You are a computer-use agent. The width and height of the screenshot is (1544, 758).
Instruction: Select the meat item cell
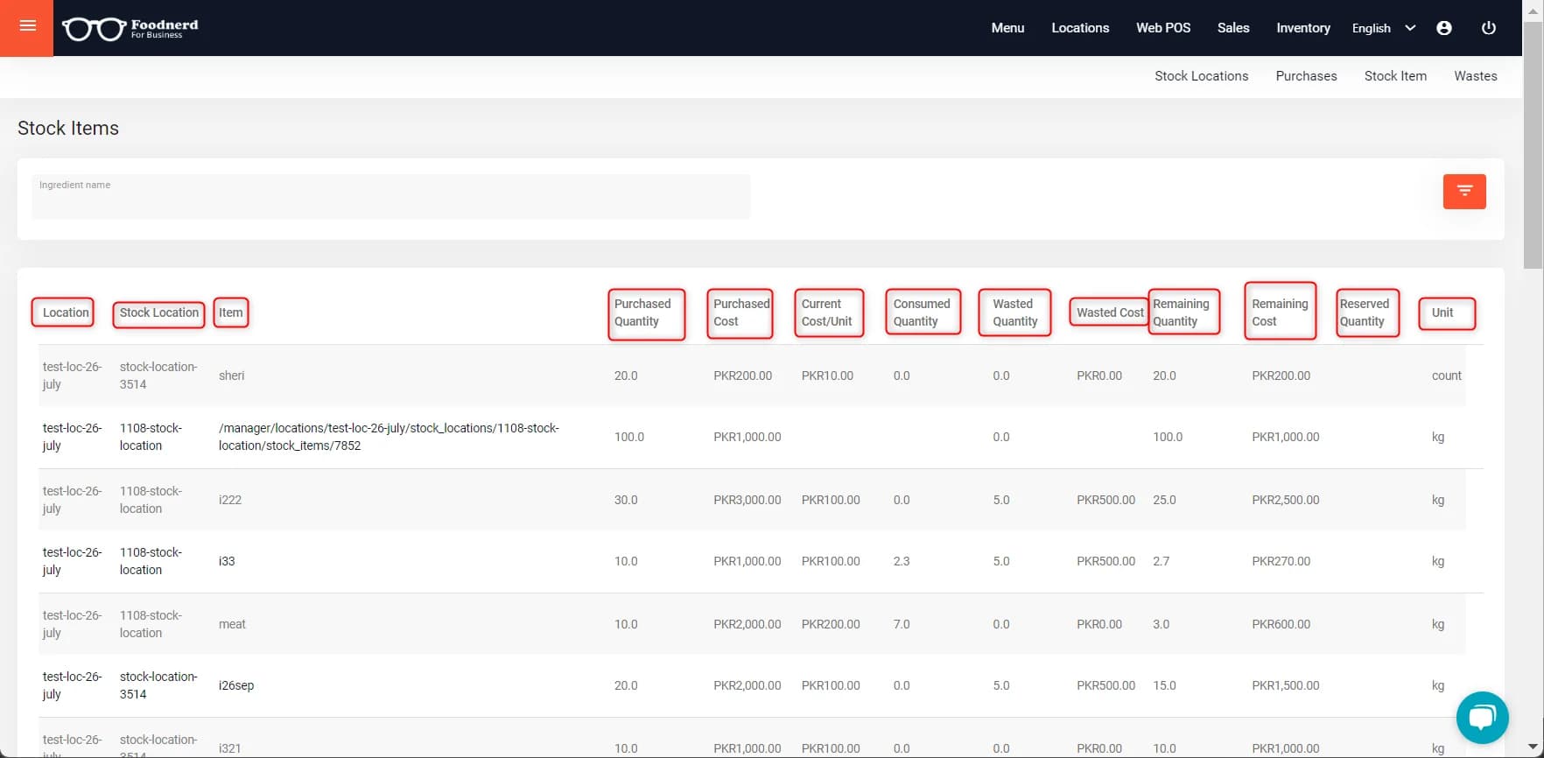(x=232, y=624)
